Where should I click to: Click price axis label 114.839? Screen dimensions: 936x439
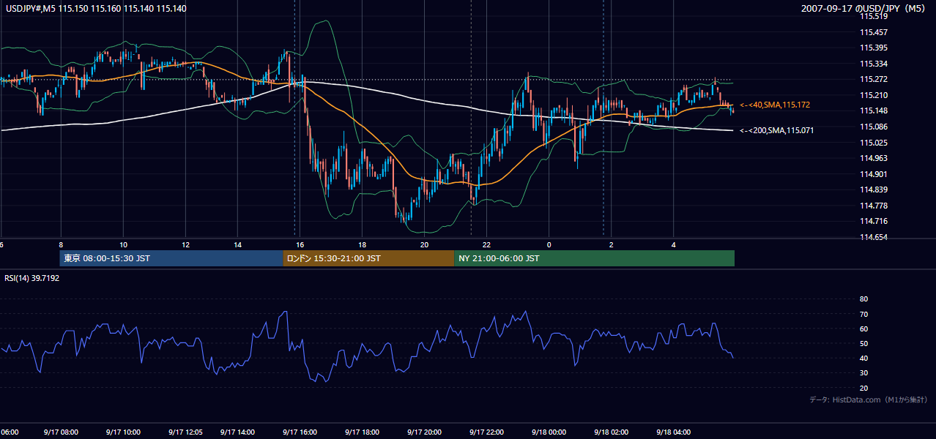point(873,190)
